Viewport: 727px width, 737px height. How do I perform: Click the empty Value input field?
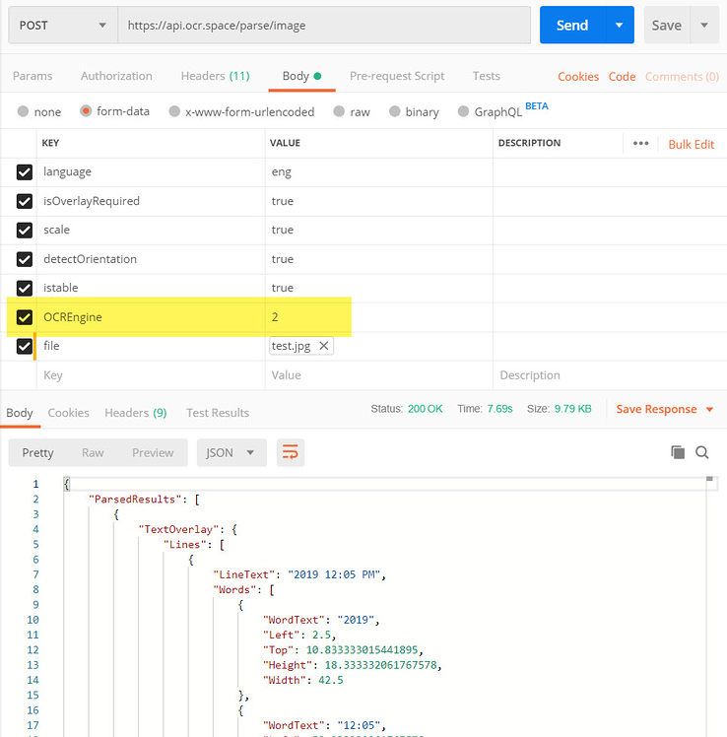[x=379, y=375]
